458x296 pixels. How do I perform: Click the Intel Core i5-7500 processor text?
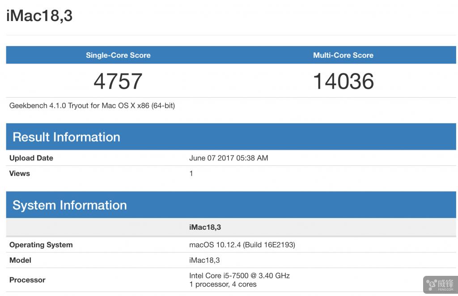(239, 275)
